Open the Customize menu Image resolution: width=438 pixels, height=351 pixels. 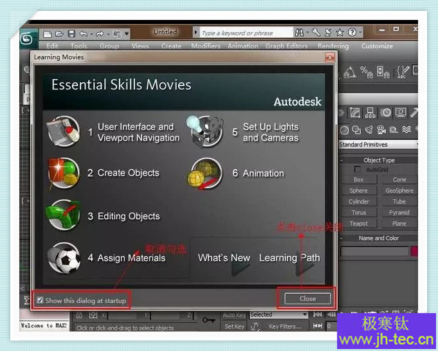pos(377,46)
